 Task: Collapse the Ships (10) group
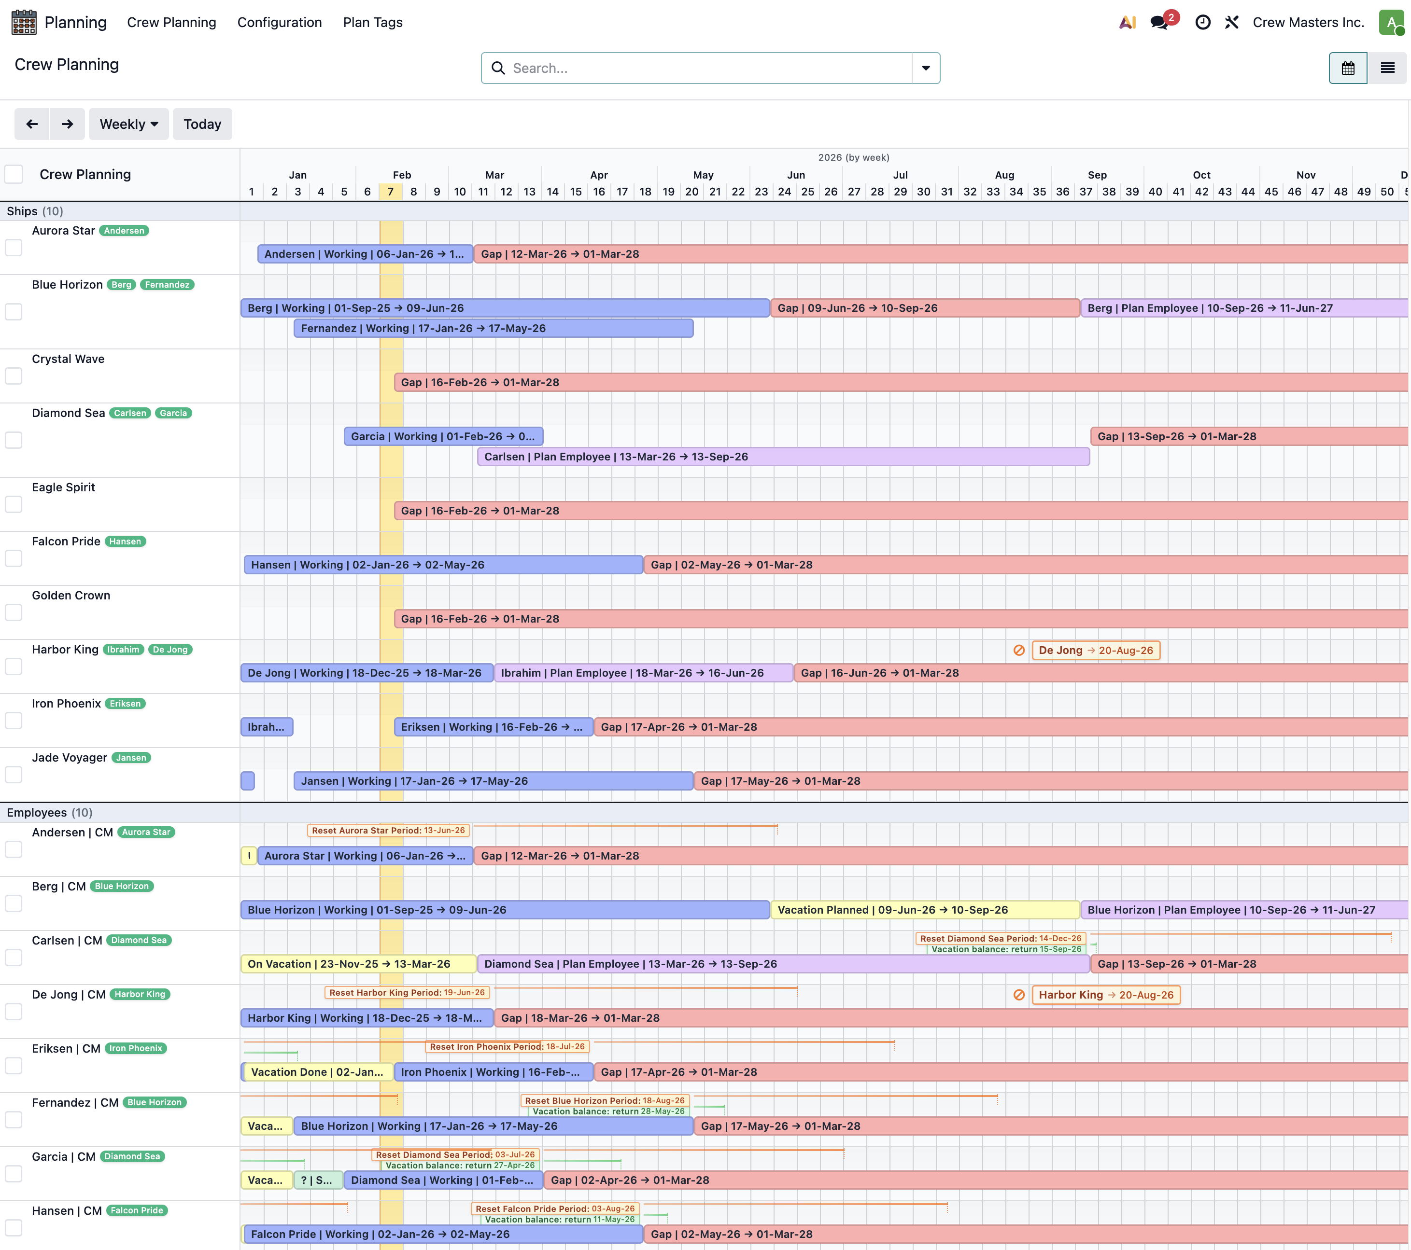coord(34,211)
